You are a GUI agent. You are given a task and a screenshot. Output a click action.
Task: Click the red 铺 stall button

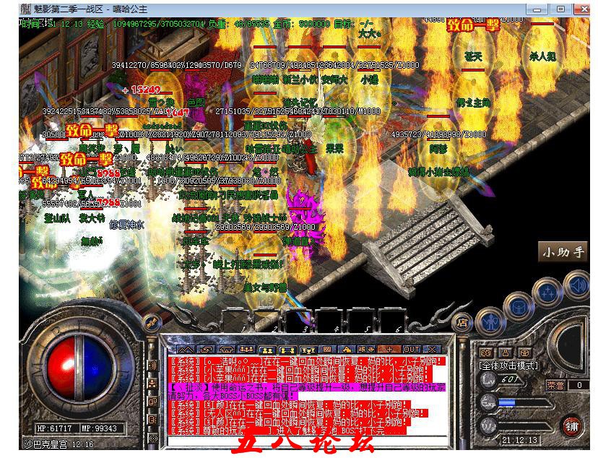tap(572, 425)
